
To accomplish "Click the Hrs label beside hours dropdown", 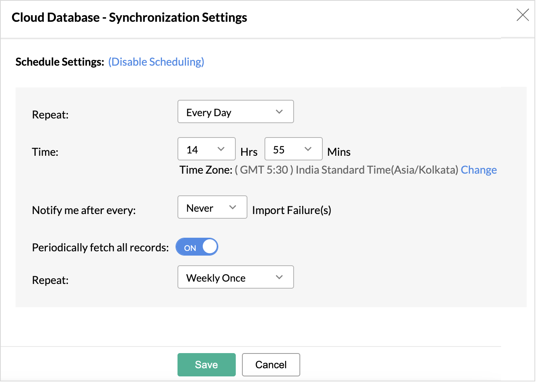I will click(249, 152).
